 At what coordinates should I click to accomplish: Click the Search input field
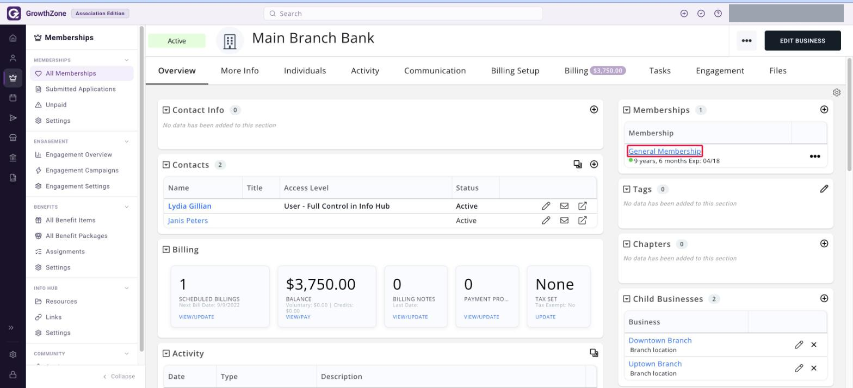tap(403, 14)
